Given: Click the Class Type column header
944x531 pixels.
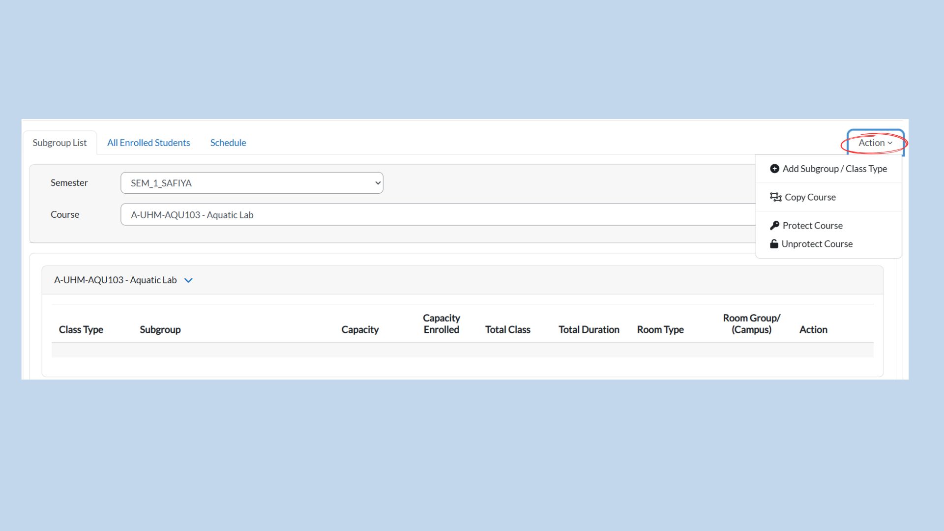Looking at the screenshot, I should click(x=81, y=329).
